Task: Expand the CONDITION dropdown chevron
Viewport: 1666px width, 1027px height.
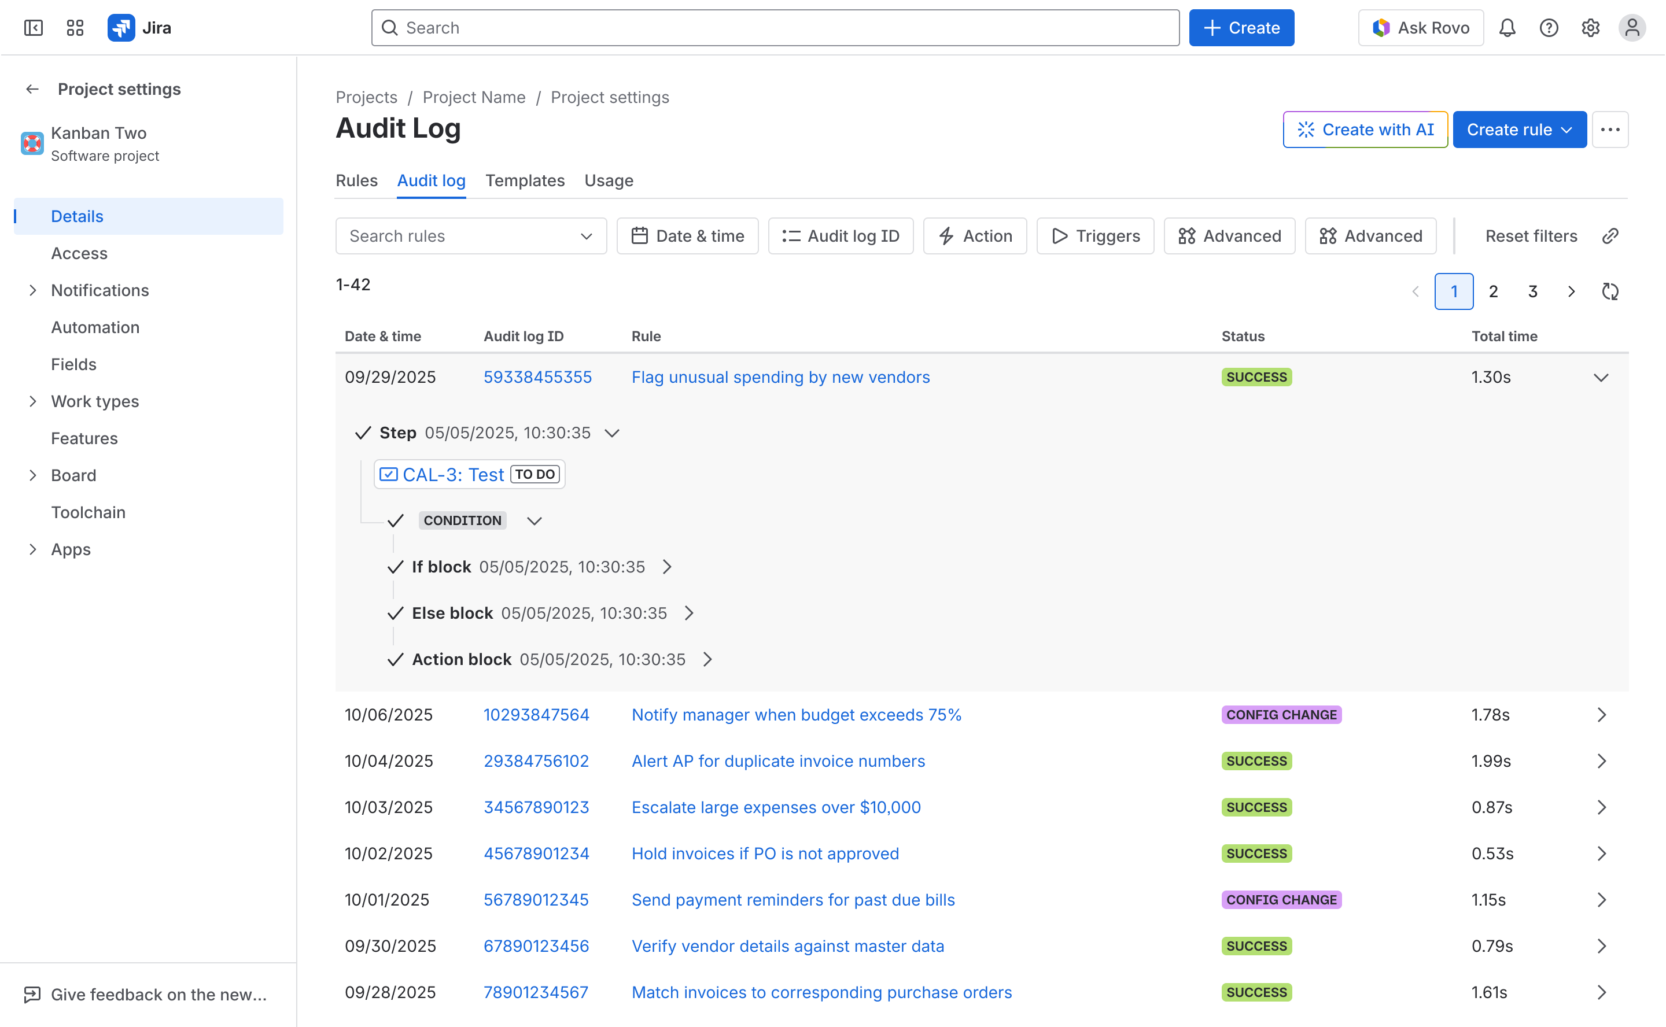Action: point(534,521)
